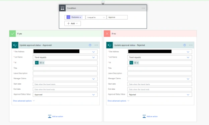209x125 pixels.
Task: Click the insert step plus above Condition
Action: 103,1
